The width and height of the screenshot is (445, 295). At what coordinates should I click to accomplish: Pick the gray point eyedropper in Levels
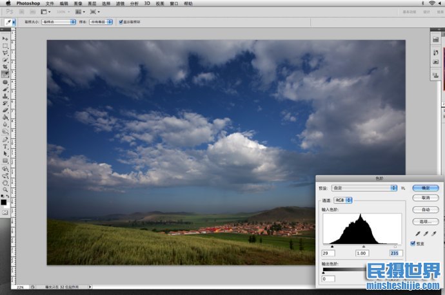coord(426,234)
